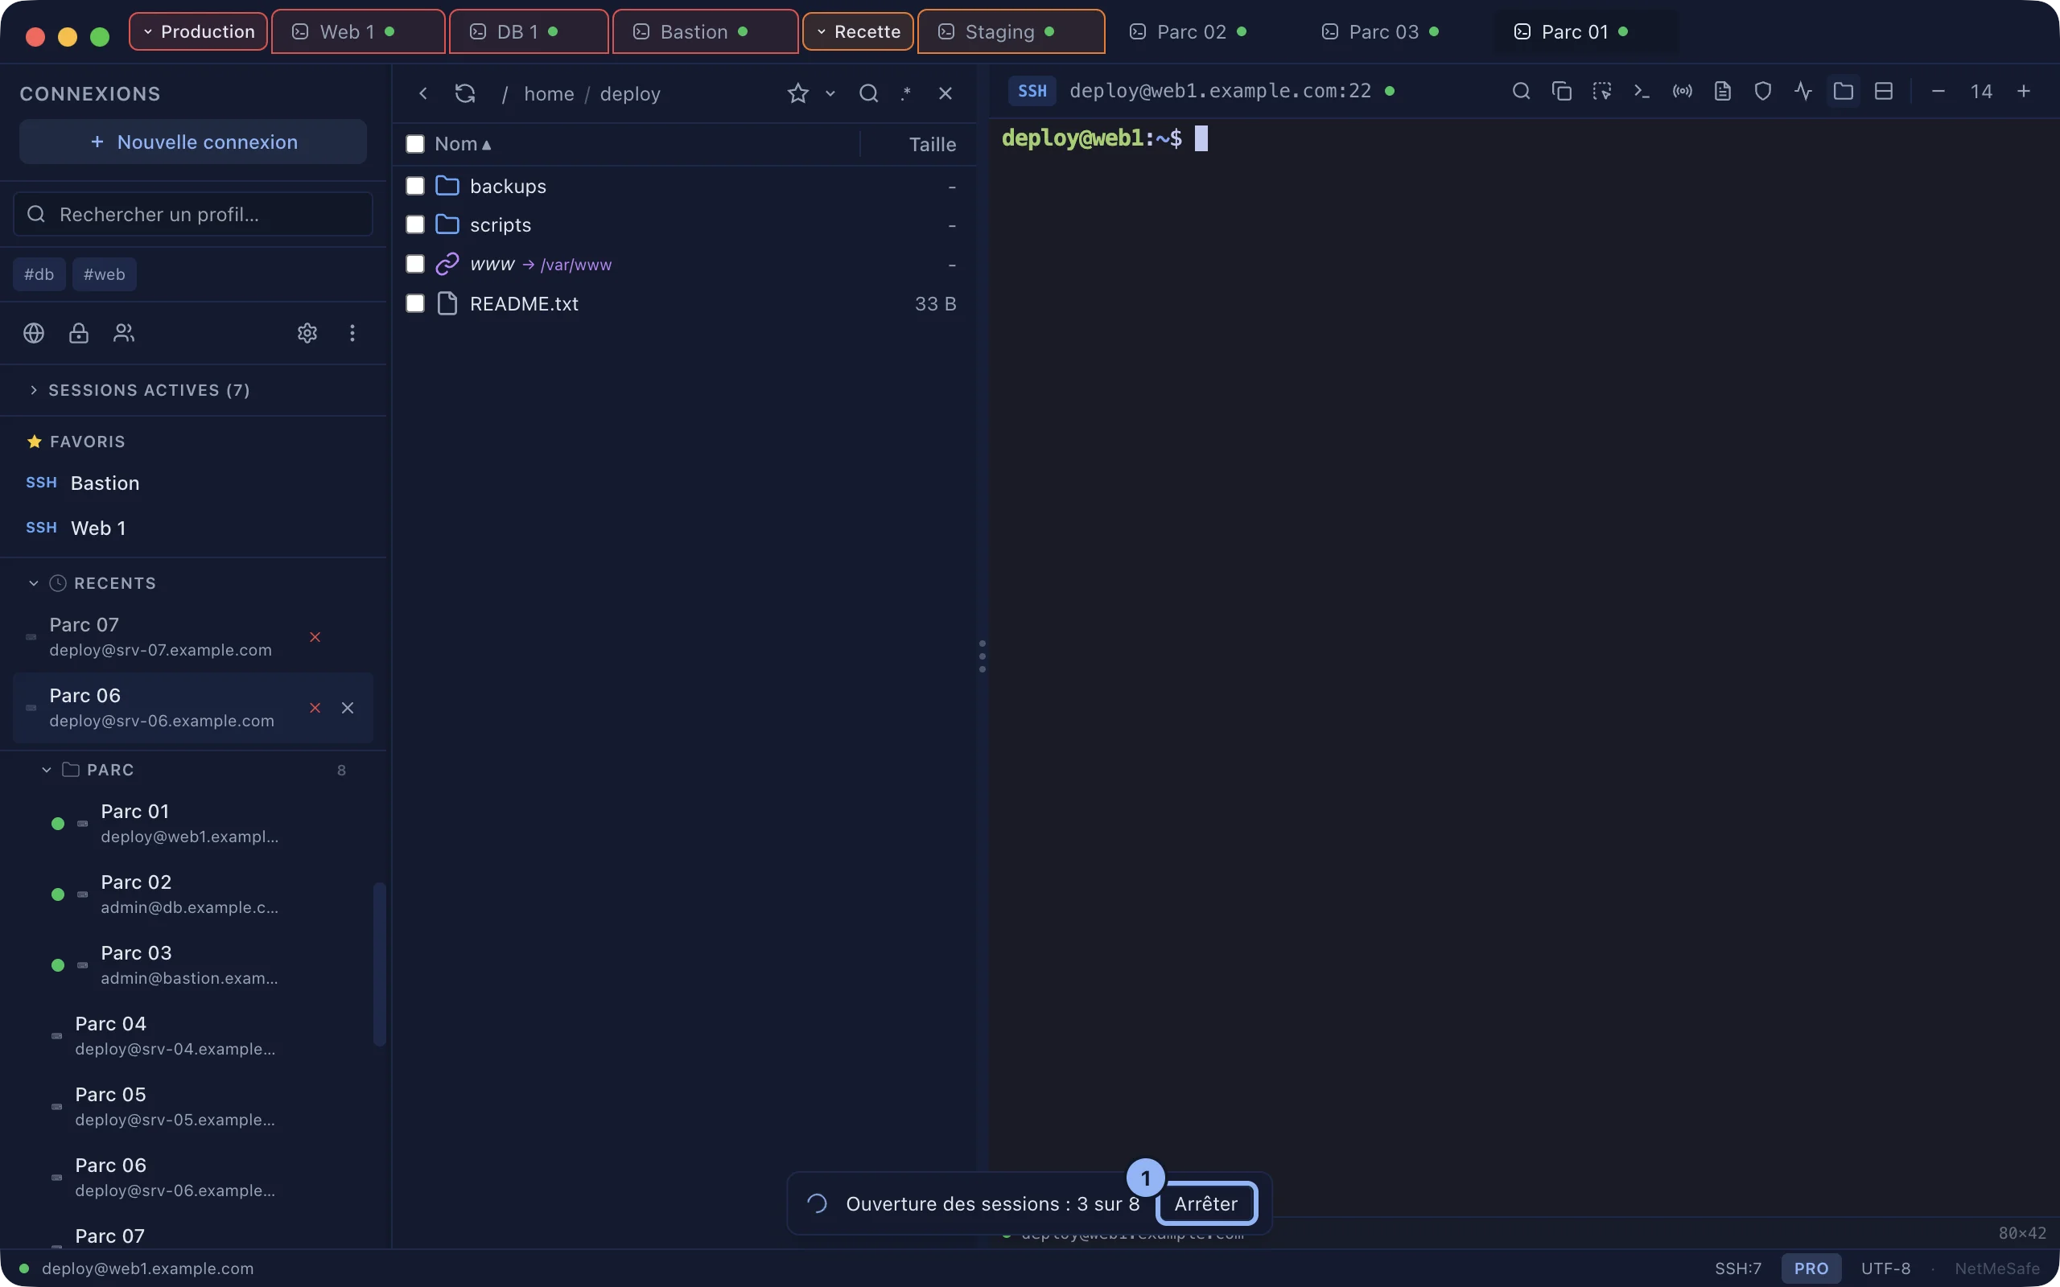Check the www symlink checkbox
Image resolution: width=2060 pixels, height=1287 pixels.
pyautogui.click(x=415, y=264)
